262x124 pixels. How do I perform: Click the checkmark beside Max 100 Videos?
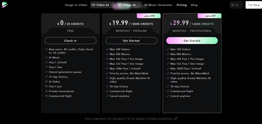107,49
